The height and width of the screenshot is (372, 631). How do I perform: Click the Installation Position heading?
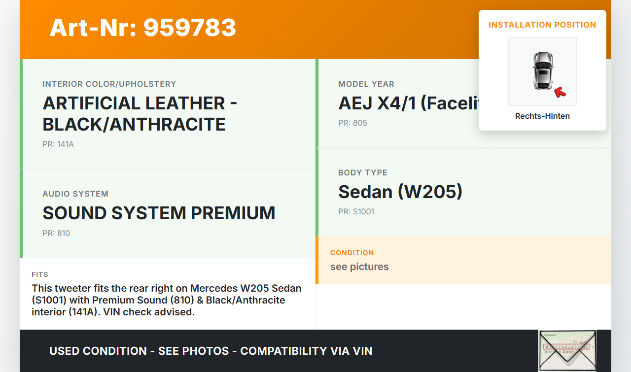pyautogui.click(x=542, y=25)
